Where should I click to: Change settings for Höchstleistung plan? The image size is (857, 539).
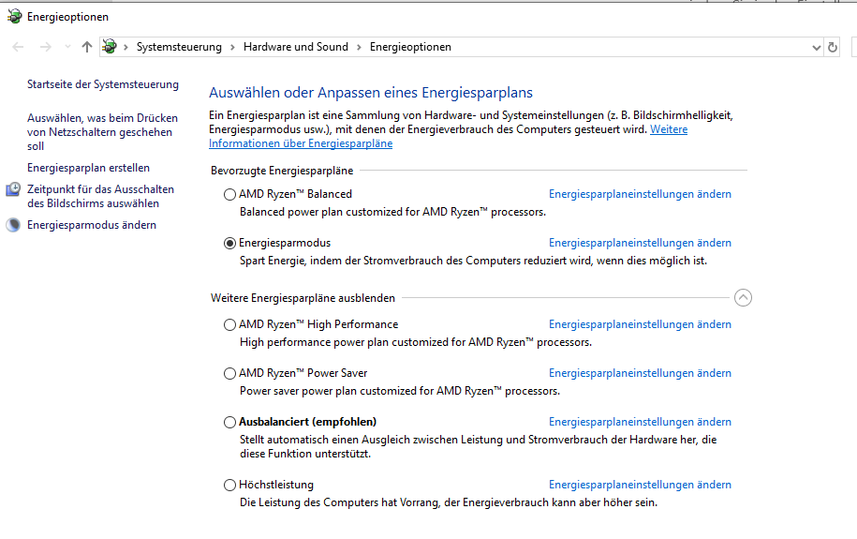pos(640,485)
